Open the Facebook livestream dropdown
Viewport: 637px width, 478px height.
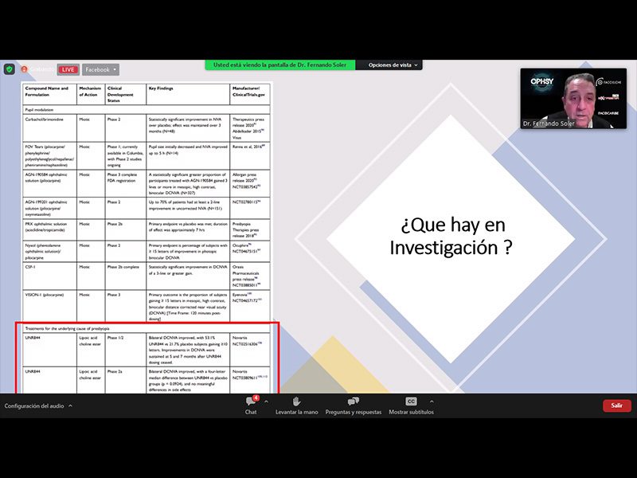pos(100,69)
